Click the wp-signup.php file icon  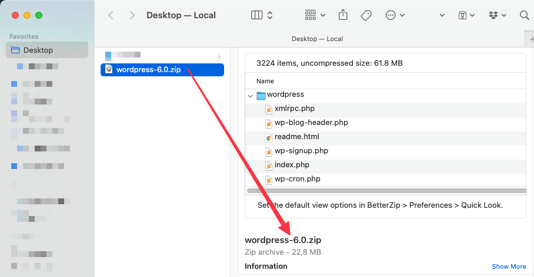268,152
